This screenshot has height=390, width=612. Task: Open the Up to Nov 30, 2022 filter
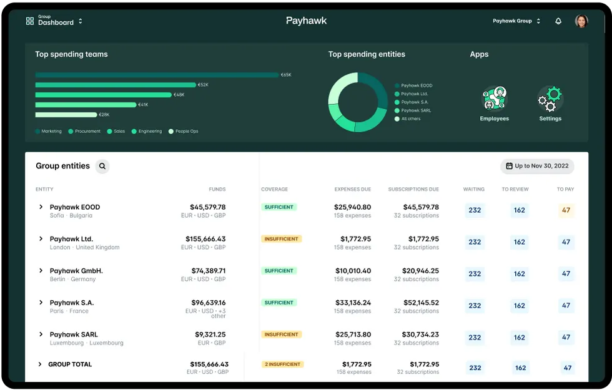tap(537, 166)
